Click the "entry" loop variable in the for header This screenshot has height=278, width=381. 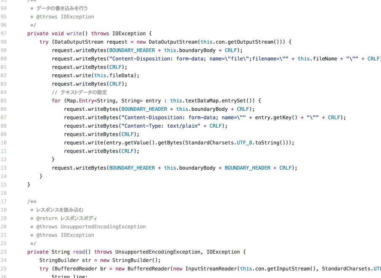tap(153, 101)
